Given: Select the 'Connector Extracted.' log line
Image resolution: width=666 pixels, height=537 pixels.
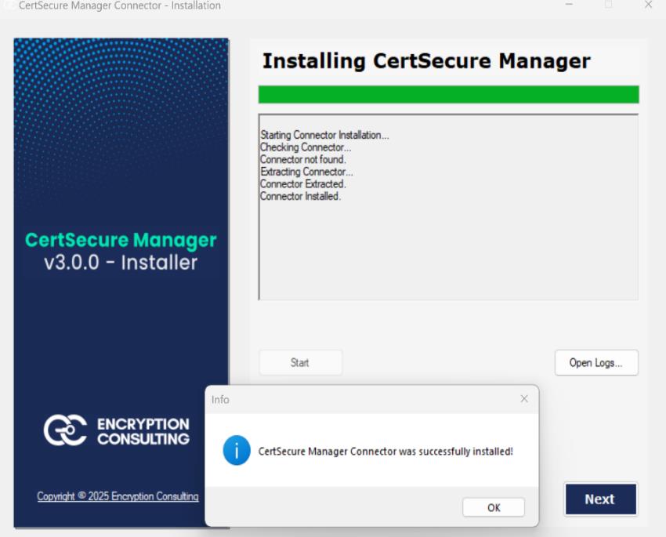Looking at the screenshot, I should point(303,184).
